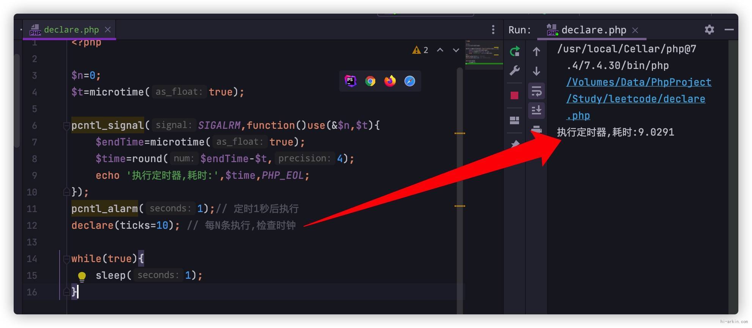
Task: Click the code minimap preview
Action: tap(484, 55)
